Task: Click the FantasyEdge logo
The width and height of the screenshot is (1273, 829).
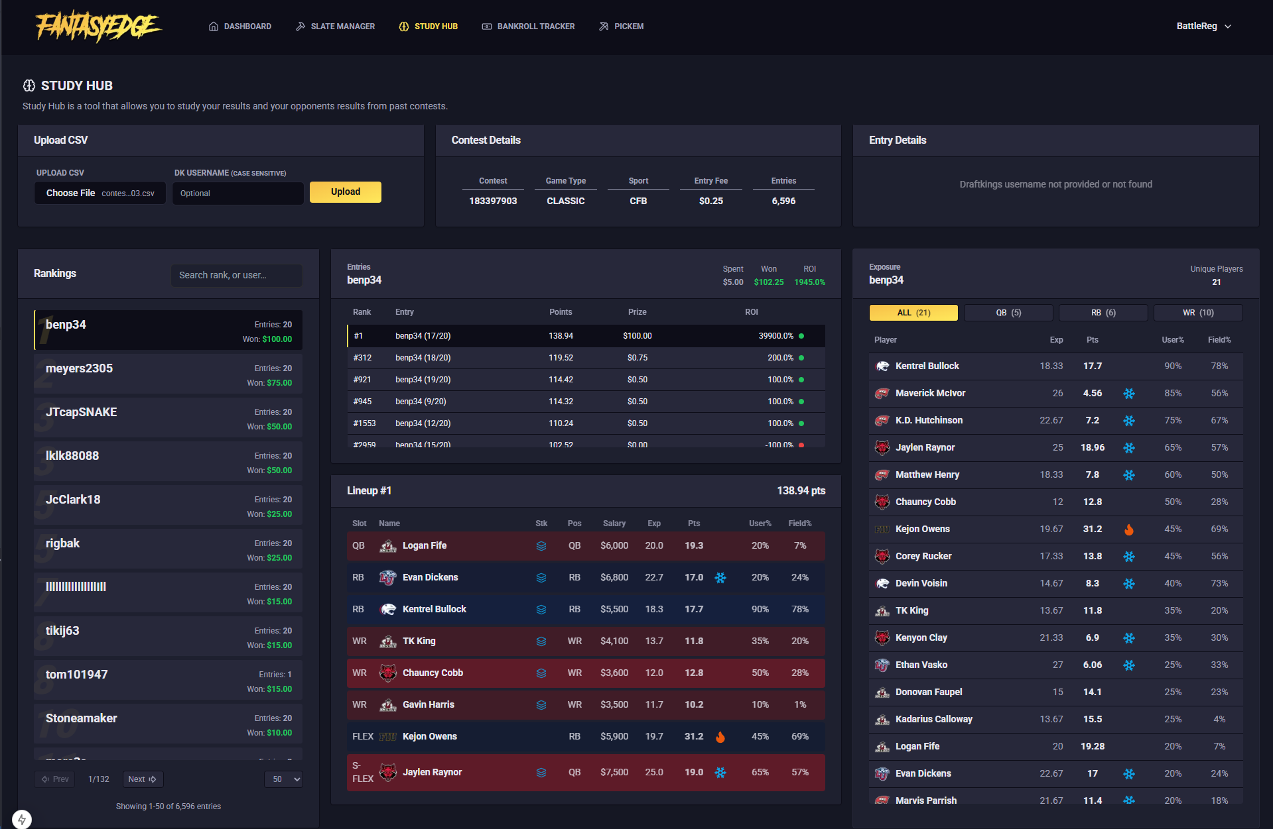Action: 98,27
